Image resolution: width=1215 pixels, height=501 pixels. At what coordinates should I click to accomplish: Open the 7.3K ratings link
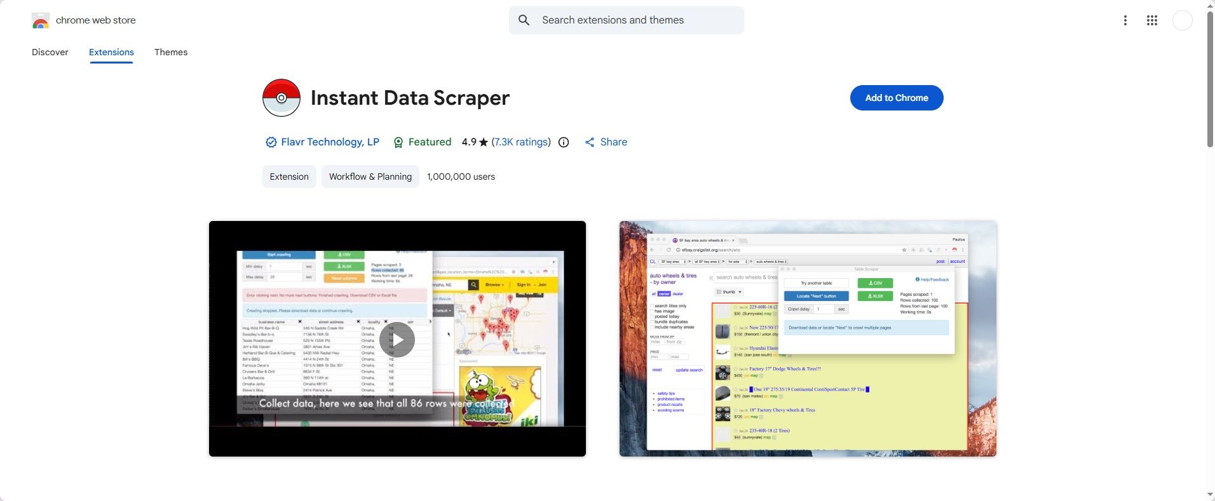(x=521, y=142)
